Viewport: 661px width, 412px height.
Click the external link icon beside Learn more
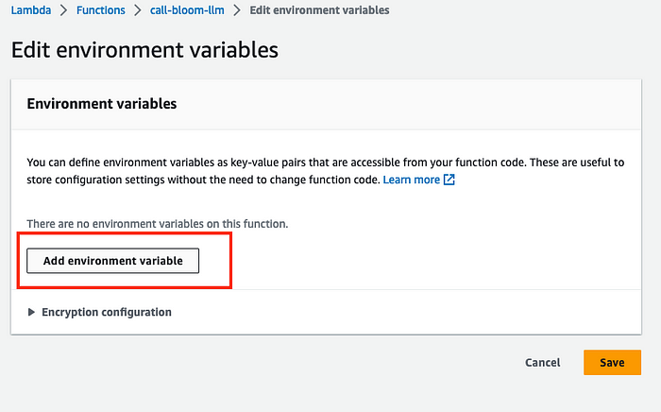click(x=449, y=180)
